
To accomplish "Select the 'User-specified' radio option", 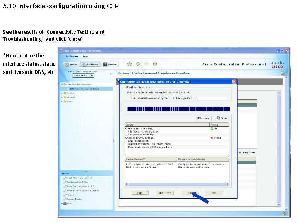I will (x=174, y=98).
